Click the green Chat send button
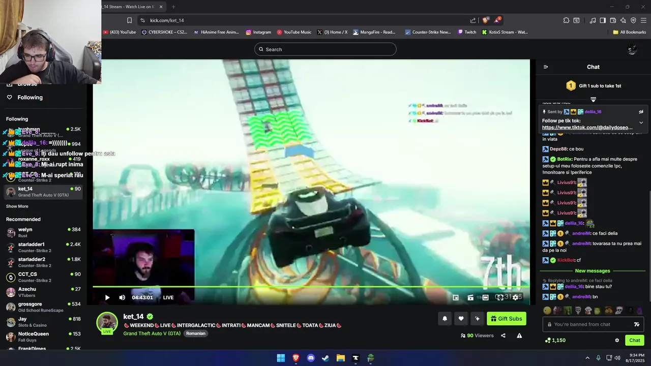The width and height of the screenshot is (651, 366). coord(635,340)
